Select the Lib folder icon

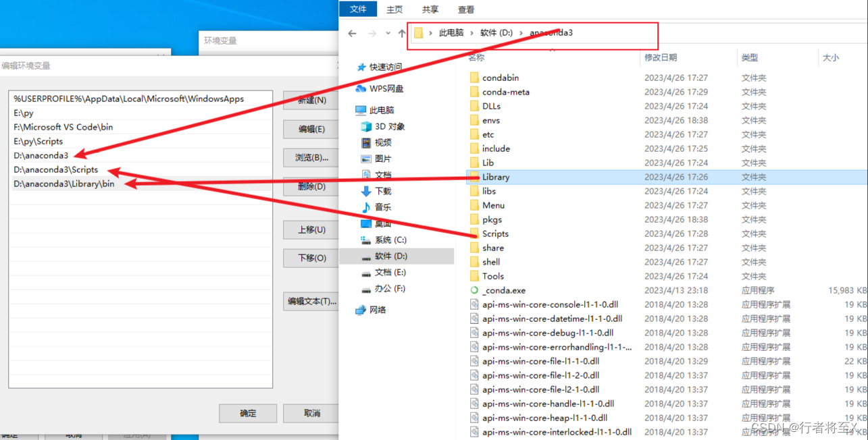pyautogui.click(x=474, y=163)
